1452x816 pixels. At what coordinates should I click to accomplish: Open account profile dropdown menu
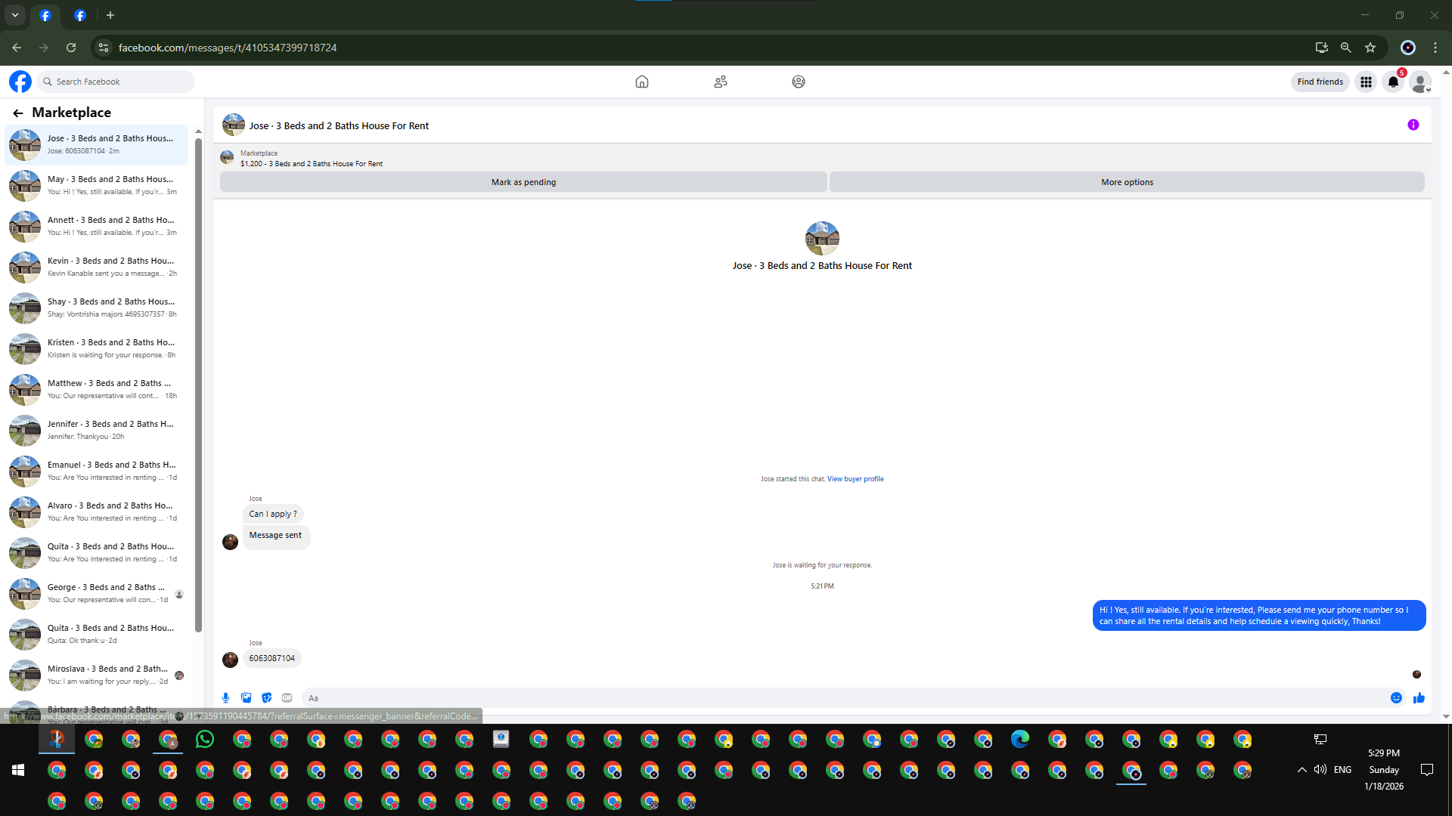pyautogui.click(x=1420, y=82)
